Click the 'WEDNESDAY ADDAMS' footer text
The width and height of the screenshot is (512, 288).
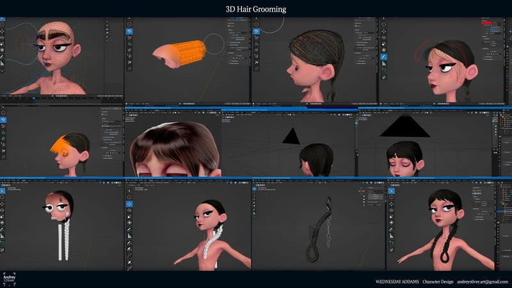coord(397,282)
